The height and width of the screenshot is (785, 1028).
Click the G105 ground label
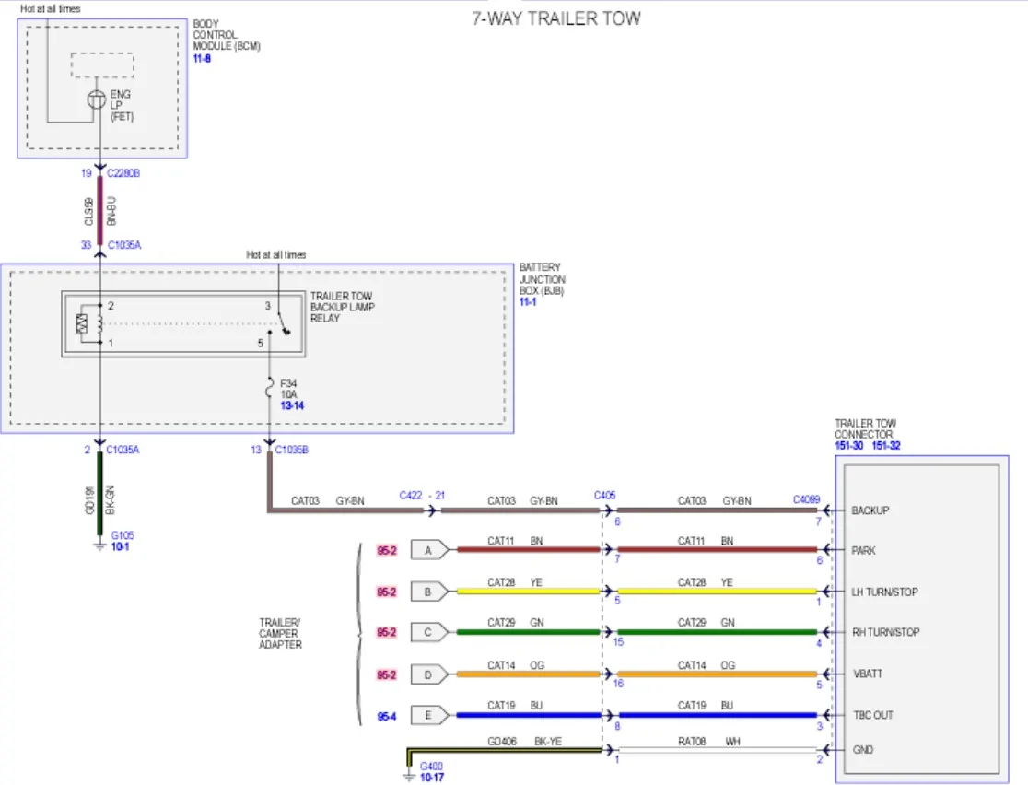point(123,535)
